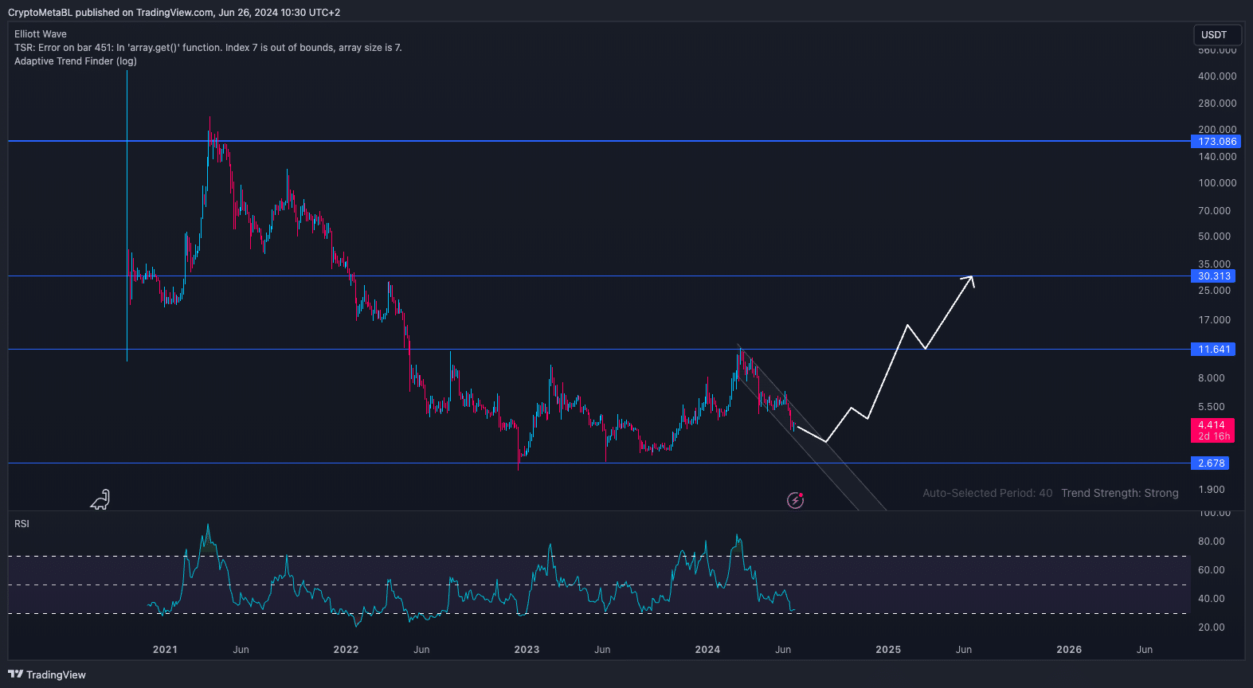Click the current price label 4.414
Screen dimensions: 1253x688
point(1212,431)
